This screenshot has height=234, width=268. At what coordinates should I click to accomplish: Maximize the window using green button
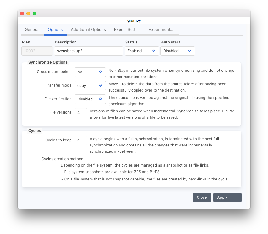pos(35,14)
